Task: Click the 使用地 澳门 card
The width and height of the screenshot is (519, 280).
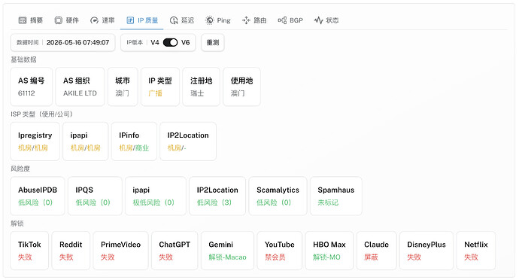Action: pyautogui.click(x=241, y=87)
